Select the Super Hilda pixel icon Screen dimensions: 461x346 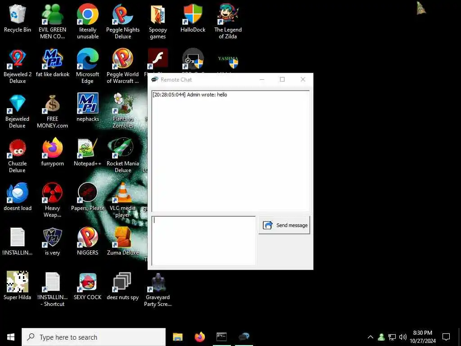(18, 282)
